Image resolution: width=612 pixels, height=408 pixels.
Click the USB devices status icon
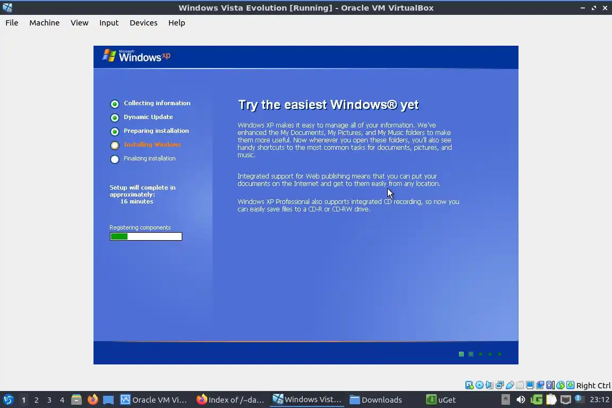510,385
